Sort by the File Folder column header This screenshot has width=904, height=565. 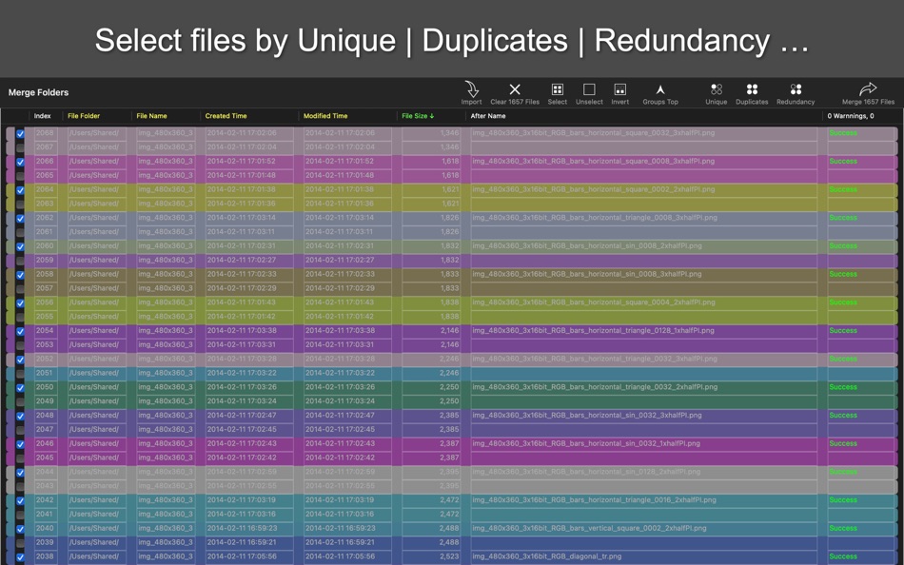coord(84,116)
